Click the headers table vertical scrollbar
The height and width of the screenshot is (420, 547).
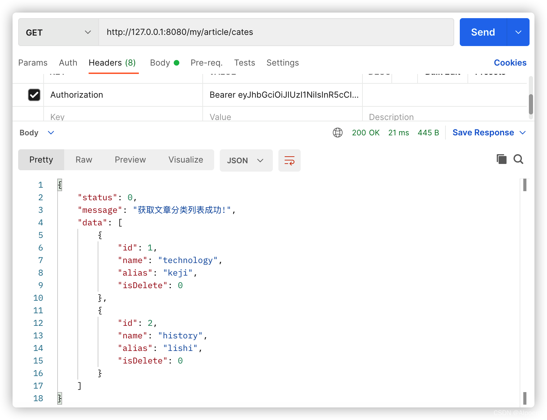(x=531, y=104)
